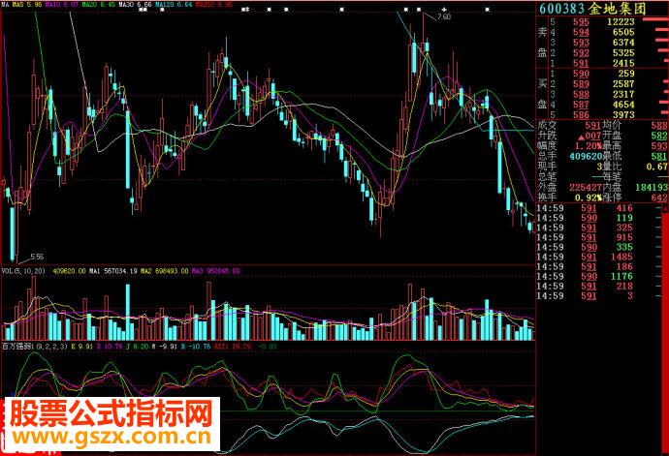Click the K 9.91 indicator value

click(82, 347)
